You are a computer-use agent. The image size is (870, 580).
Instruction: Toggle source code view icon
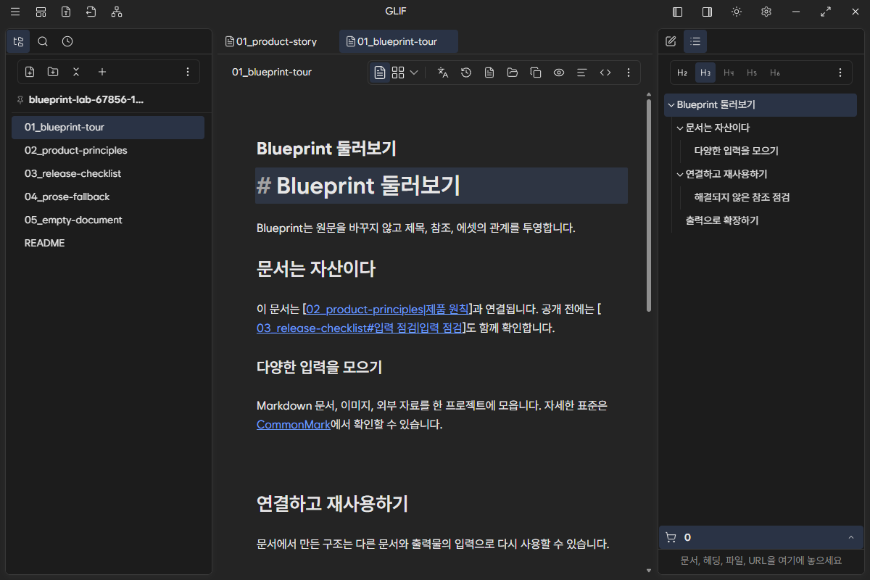[605, 72]
